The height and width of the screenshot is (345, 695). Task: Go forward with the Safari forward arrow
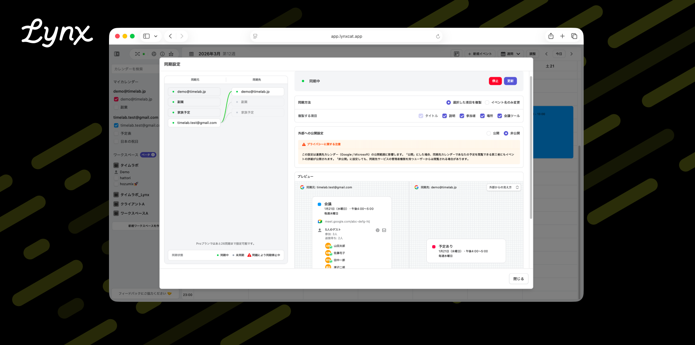(x=182, y=36)
